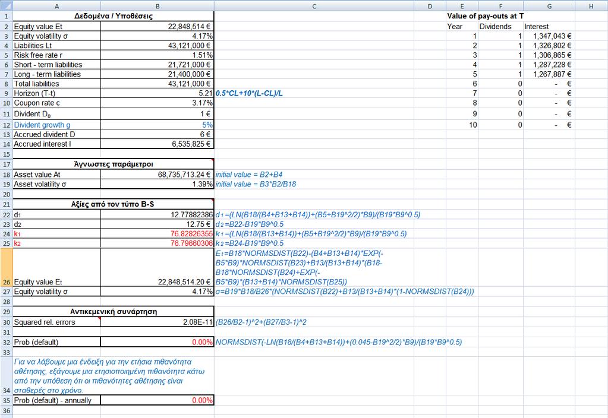This screenshot has height=418, width=608.
Task: Select row 32 via its row number
Action: click(6, 342)
